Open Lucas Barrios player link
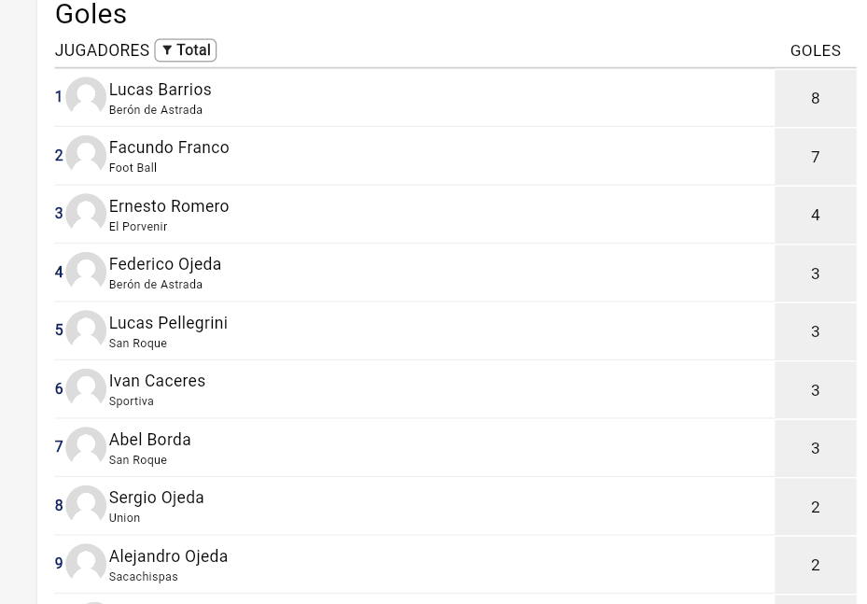 pos(160,90)
